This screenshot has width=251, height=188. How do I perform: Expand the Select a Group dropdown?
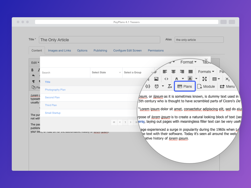(138, 73)
